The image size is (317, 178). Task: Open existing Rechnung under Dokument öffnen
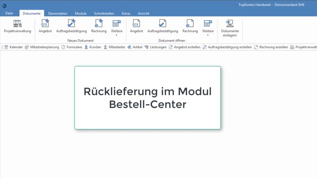(x=190, y=26)
